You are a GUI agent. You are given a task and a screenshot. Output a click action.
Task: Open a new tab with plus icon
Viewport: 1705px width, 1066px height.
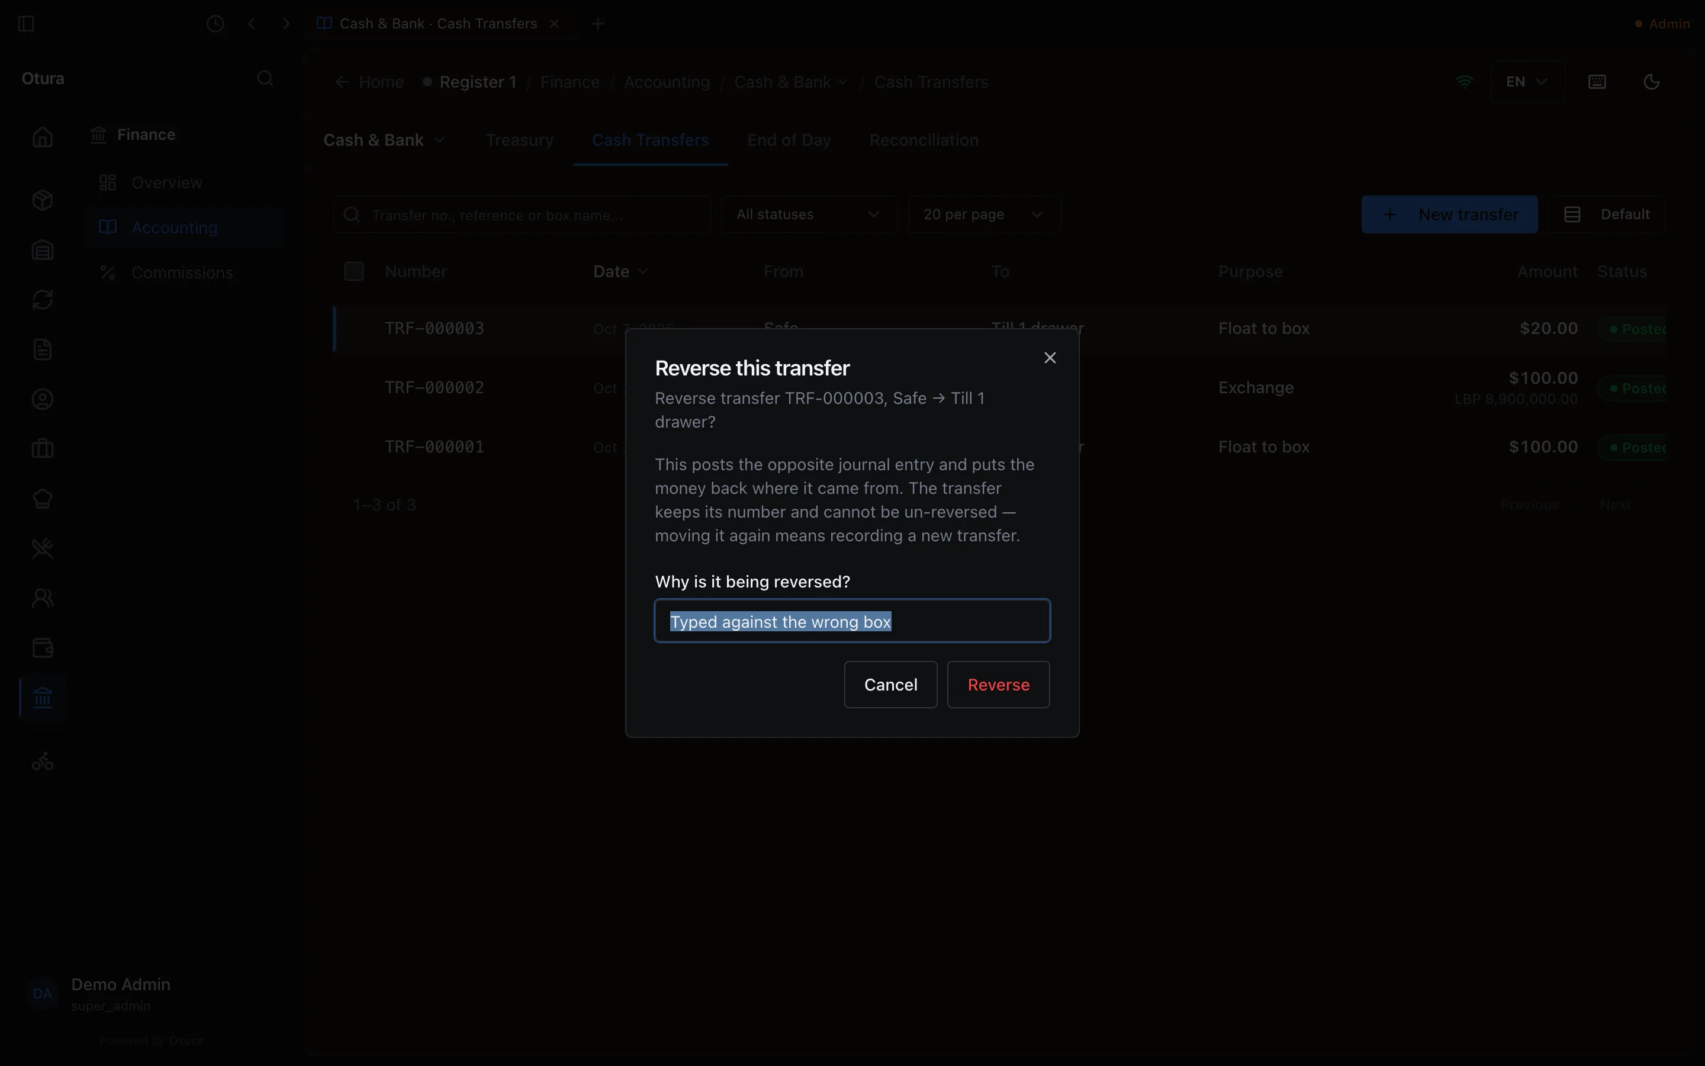click(598, 24)
